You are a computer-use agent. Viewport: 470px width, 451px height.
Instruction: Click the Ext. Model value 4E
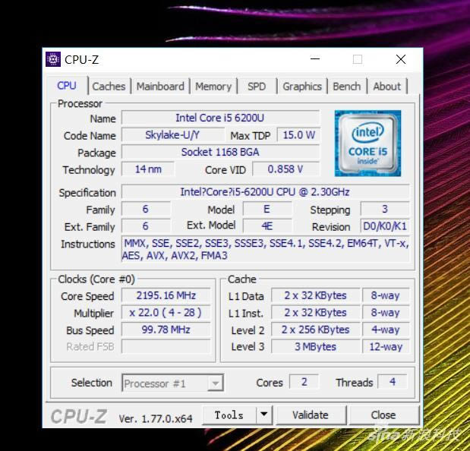click(x=267, y=226)
